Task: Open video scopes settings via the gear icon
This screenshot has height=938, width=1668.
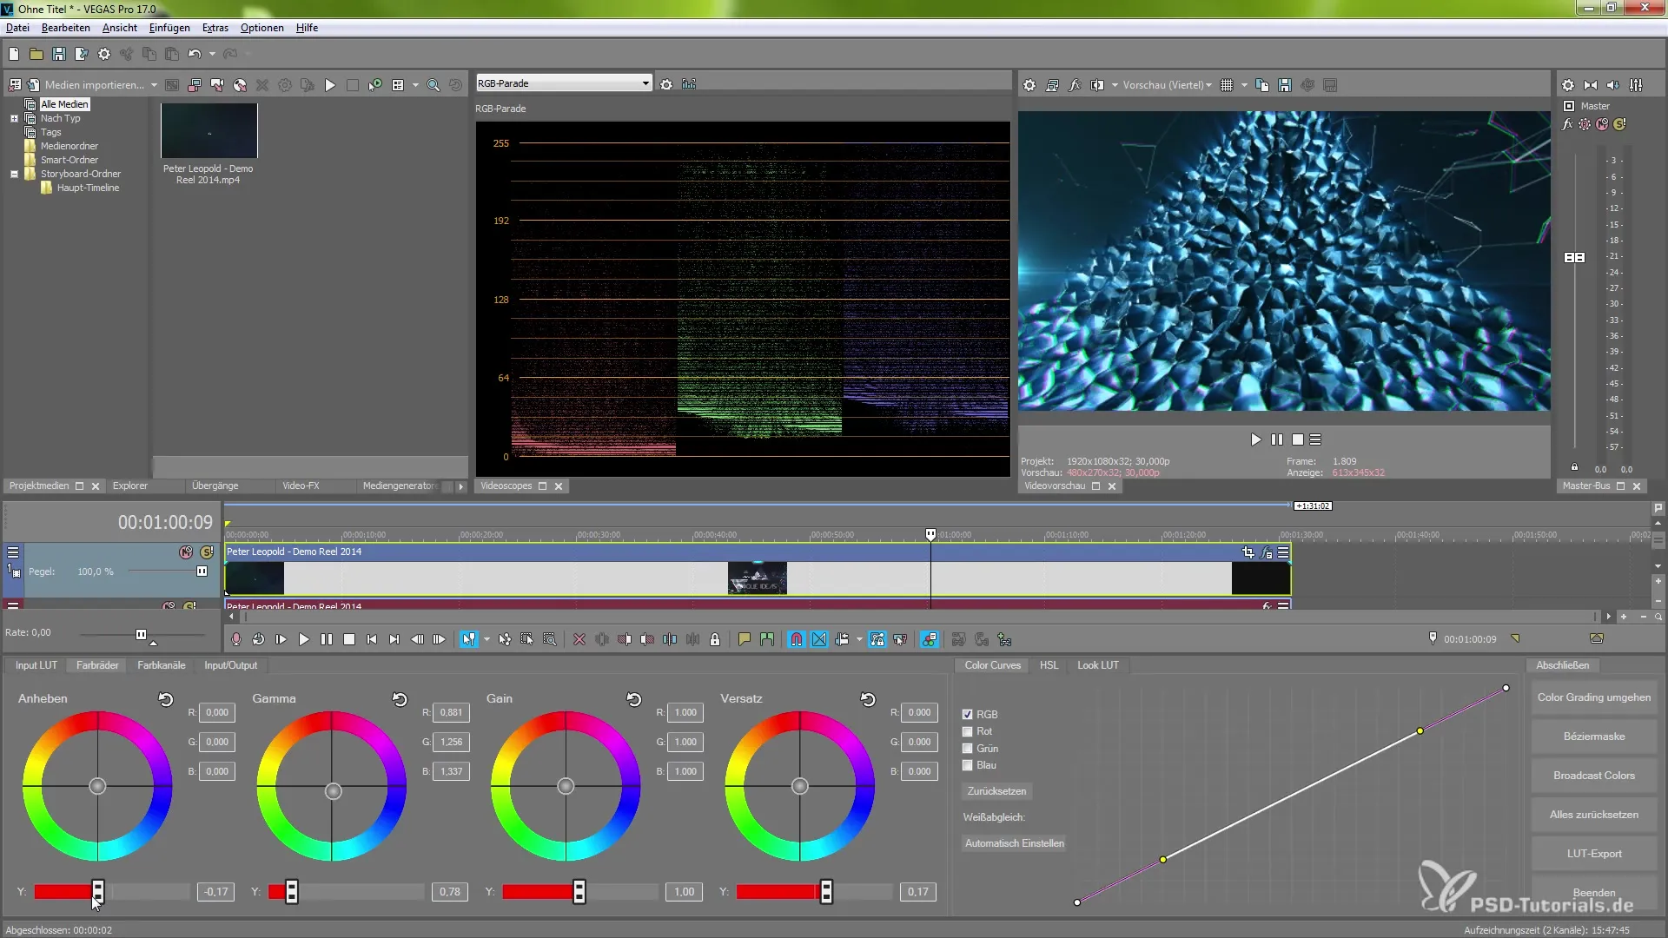Action: click(666, 84)
